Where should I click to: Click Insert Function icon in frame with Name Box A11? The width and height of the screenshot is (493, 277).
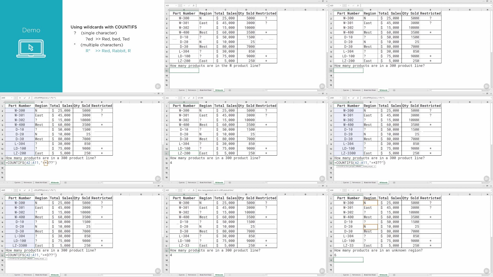pos(193,98)
